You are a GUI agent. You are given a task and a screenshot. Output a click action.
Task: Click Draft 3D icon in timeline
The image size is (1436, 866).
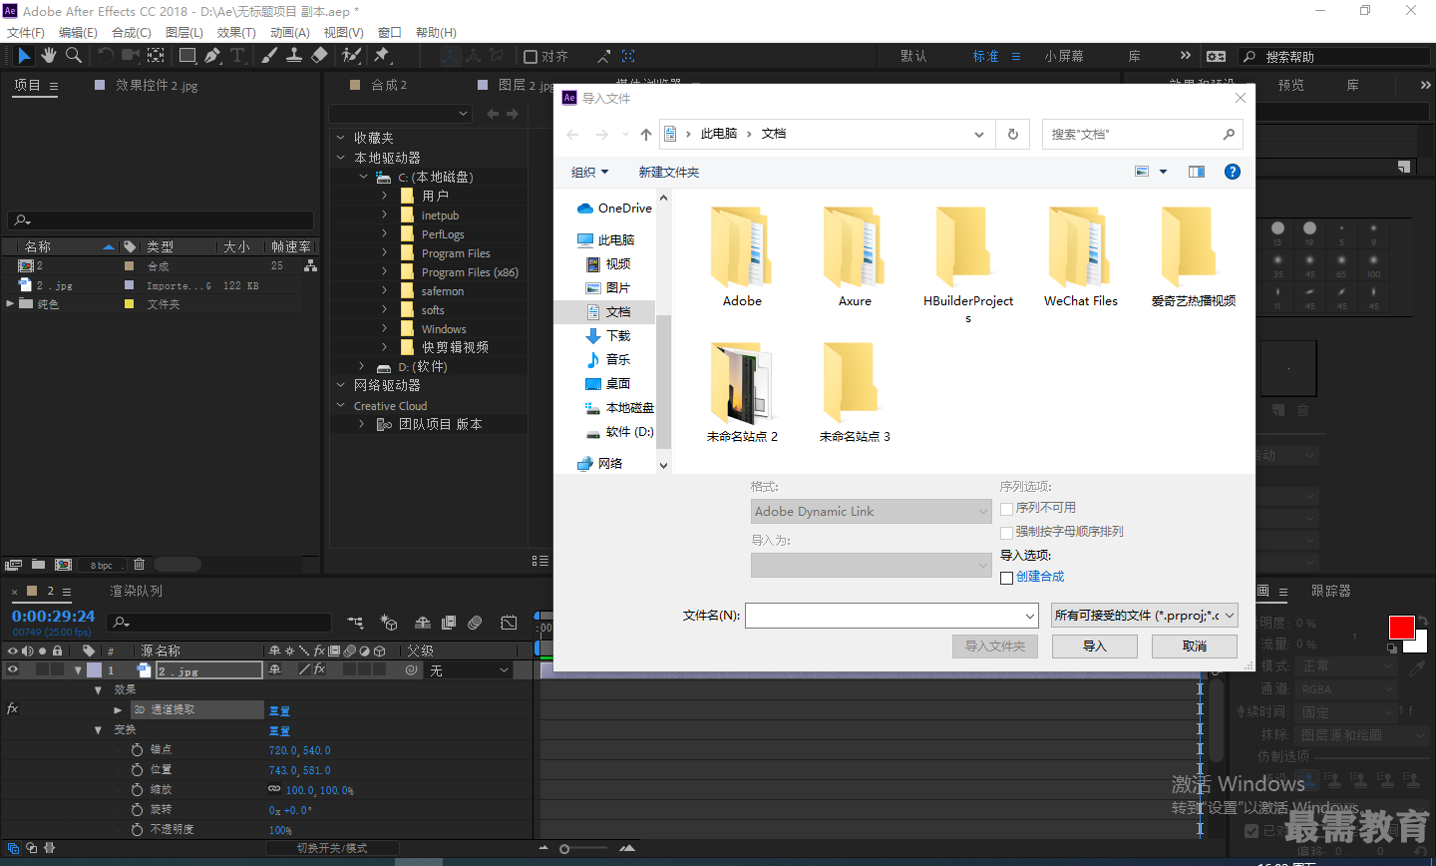(x=389, y=623)
